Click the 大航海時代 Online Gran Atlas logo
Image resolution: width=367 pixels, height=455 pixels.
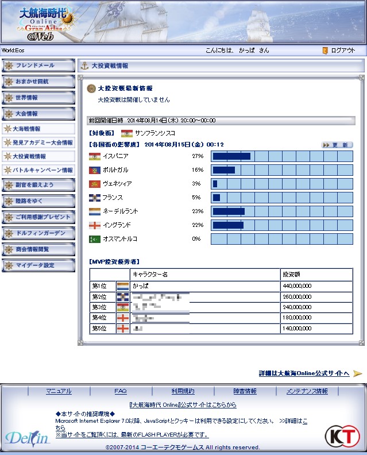(46, 24)
